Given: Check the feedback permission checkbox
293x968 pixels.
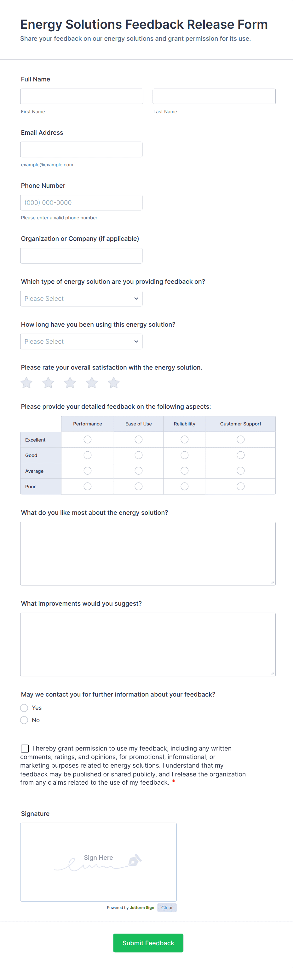Looking at the screenshot, I should coord(25,749).
